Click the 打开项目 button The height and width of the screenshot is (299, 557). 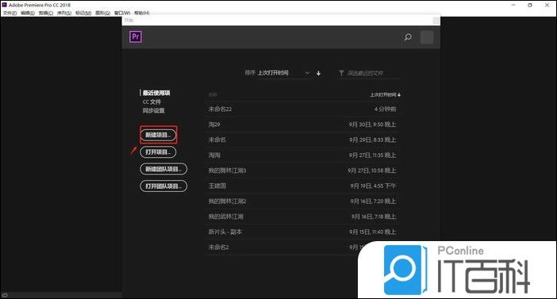159,152
